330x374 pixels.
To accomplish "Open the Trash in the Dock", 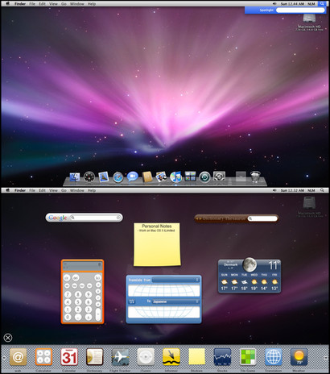I will coord(255,177).
